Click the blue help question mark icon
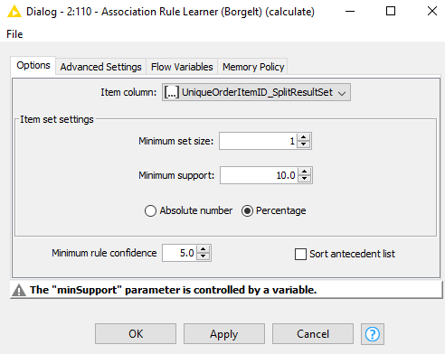 (373, 334)
